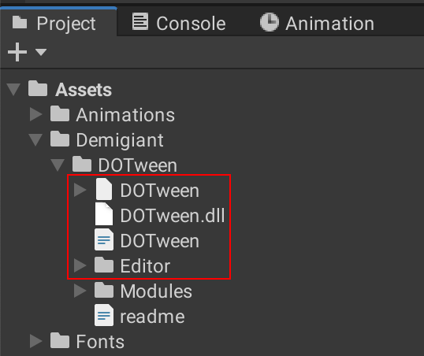The image size is (424, 356).
Task: Select the readme text file icon
Action: 104,315
